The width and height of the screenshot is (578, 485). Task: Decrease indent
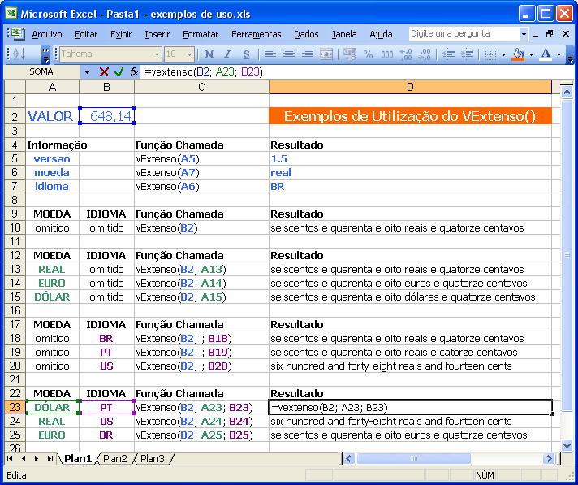tap(448, 54)
